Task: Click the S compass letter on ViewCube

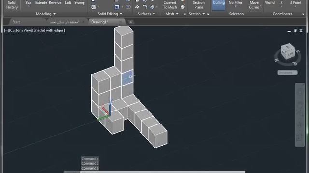Action: coord(298,51)
